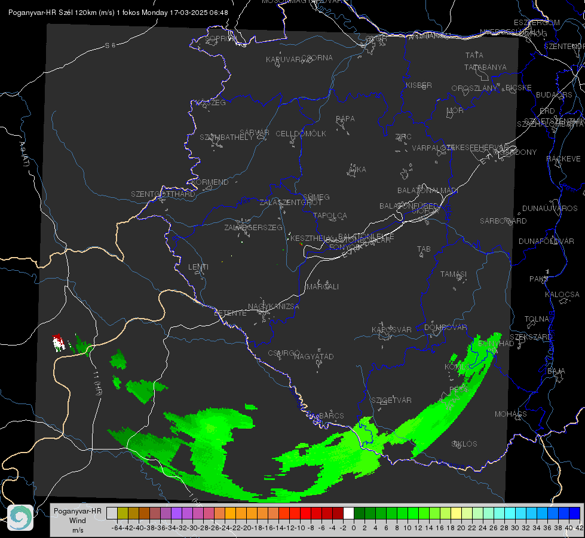Choose the dark green swatch between 0 and 2
Screen dimensions: 585x538
click(359, 513)
